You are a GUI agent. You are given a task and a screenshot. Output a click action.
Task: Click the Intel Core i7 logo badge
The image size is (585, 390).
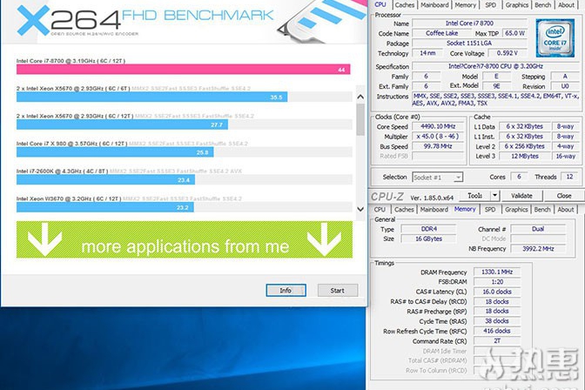[555, 38]
